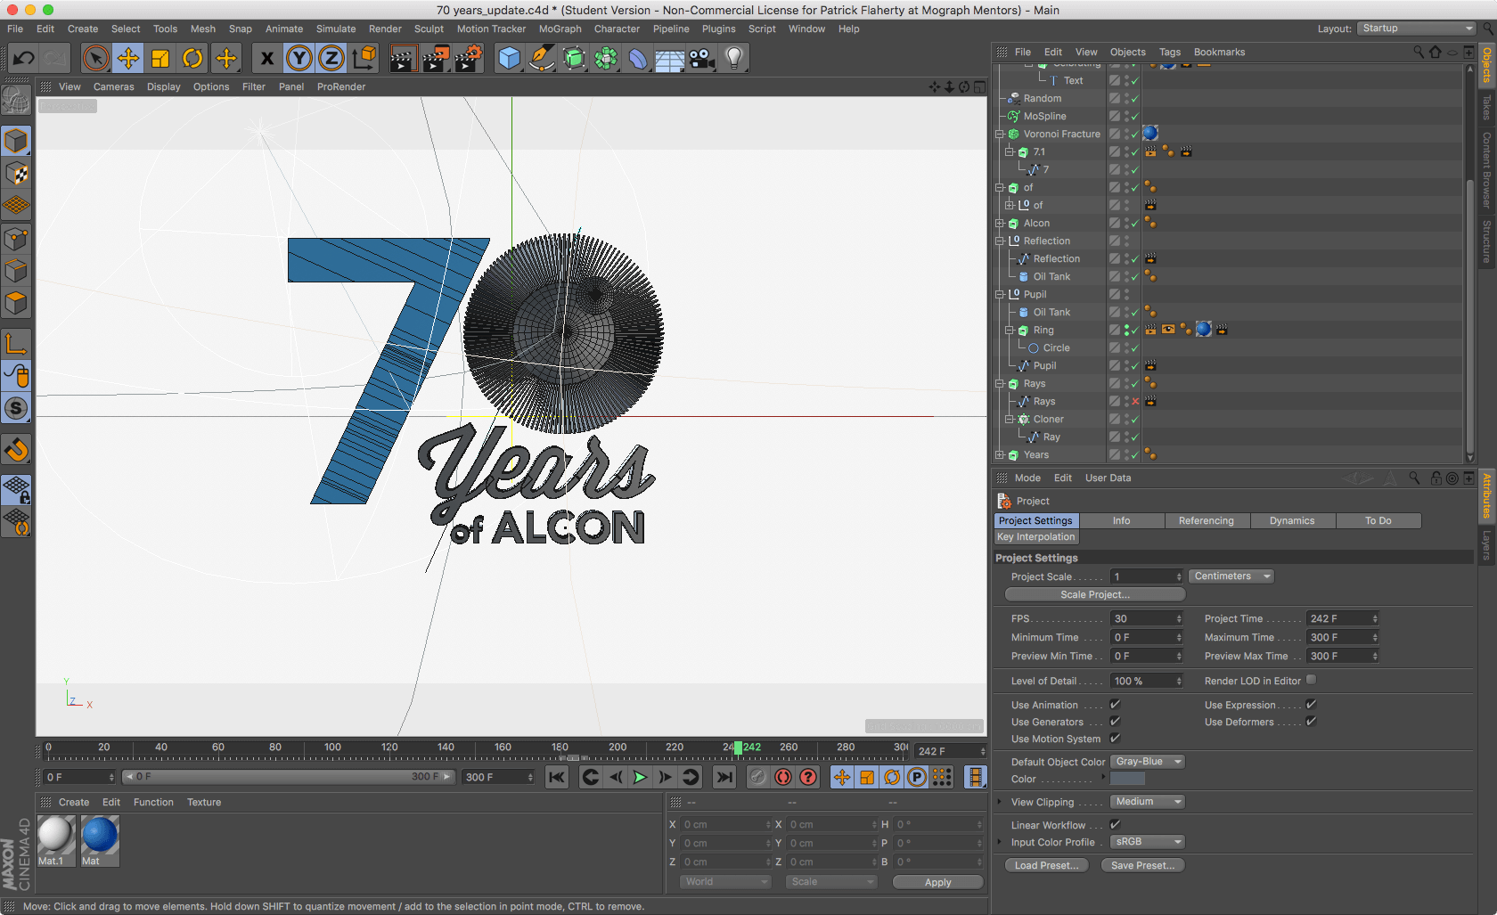Open the Layout Startup dropdown
This screenshot has width=1497, height=915.
click(x=1416, y=29)
